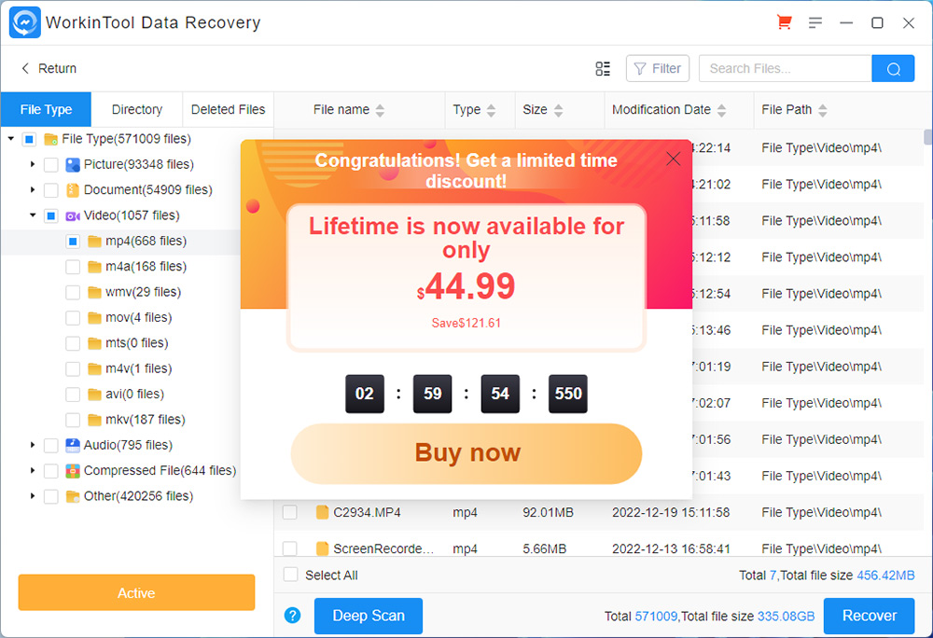Check the Select All checkbox
The image size is (933, 638).
point(290,575)
